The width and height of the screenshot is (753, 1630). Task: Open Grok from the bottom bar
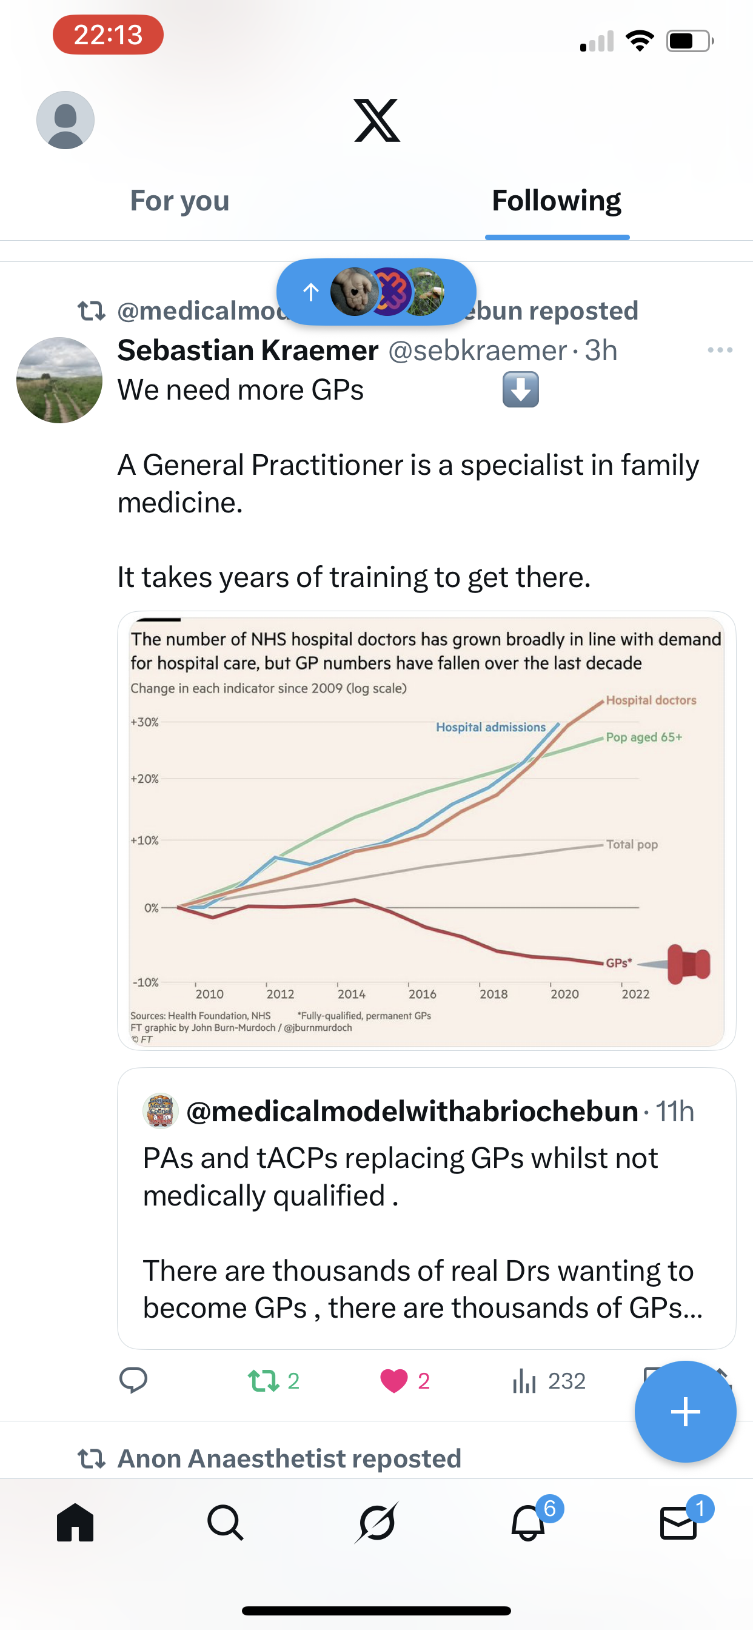pyautogui.click(x=376, y=1523)
